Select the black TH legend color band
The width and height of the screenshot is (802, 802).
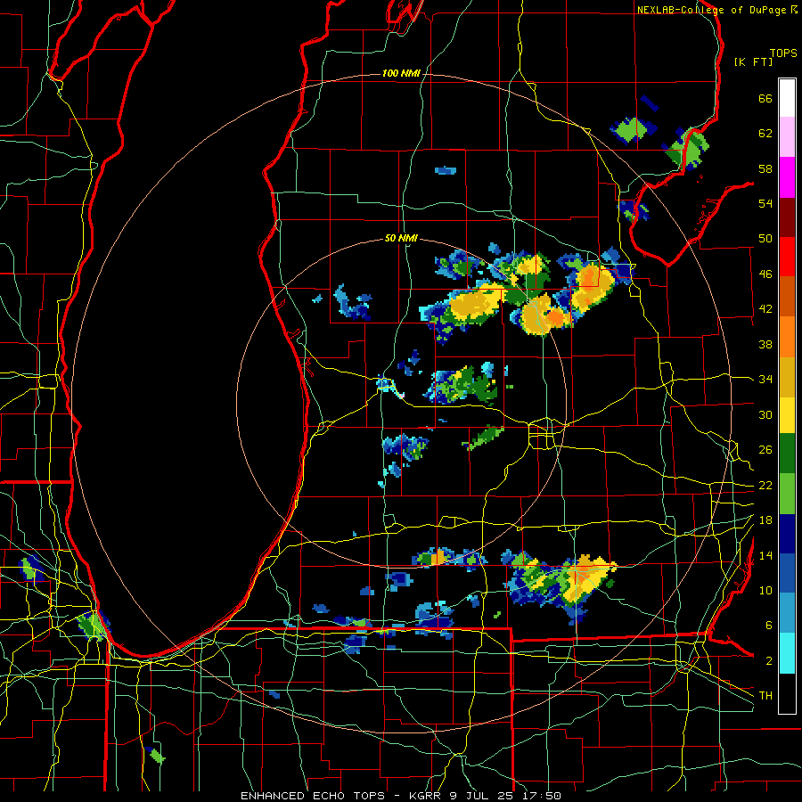787,692
